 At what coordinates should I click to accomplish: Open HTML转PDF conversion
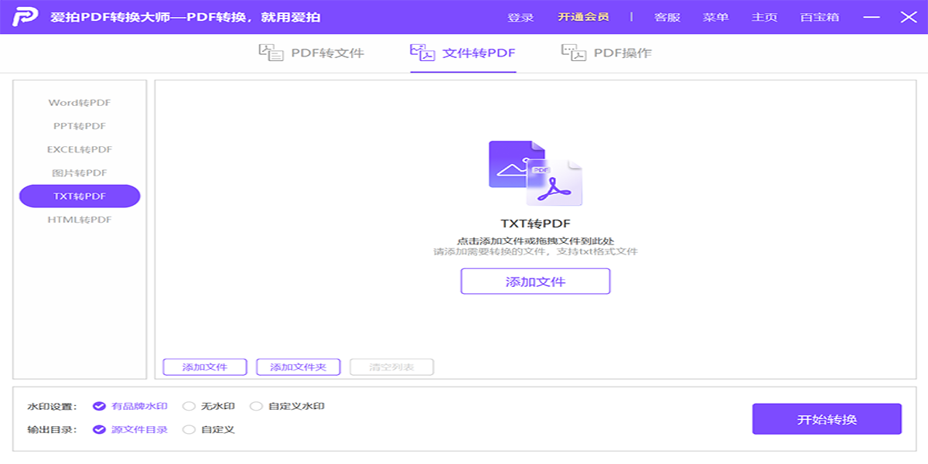80,220
